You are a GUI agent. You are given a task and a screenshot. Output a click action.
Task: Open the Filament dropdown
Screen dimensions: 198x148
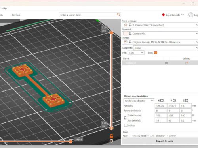click(160, 34)
